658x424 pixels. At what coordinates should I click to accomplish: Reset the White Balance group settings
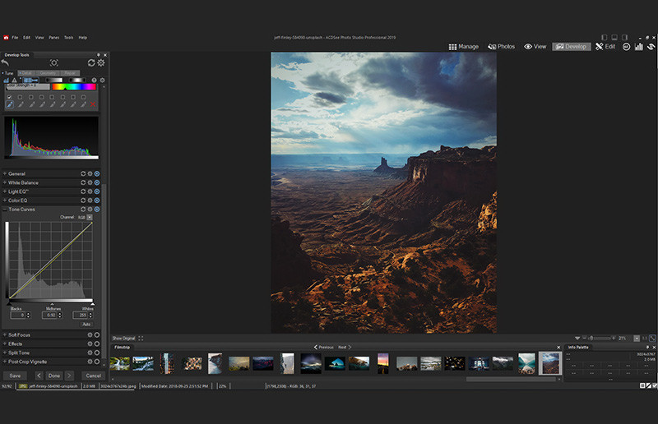83,182
